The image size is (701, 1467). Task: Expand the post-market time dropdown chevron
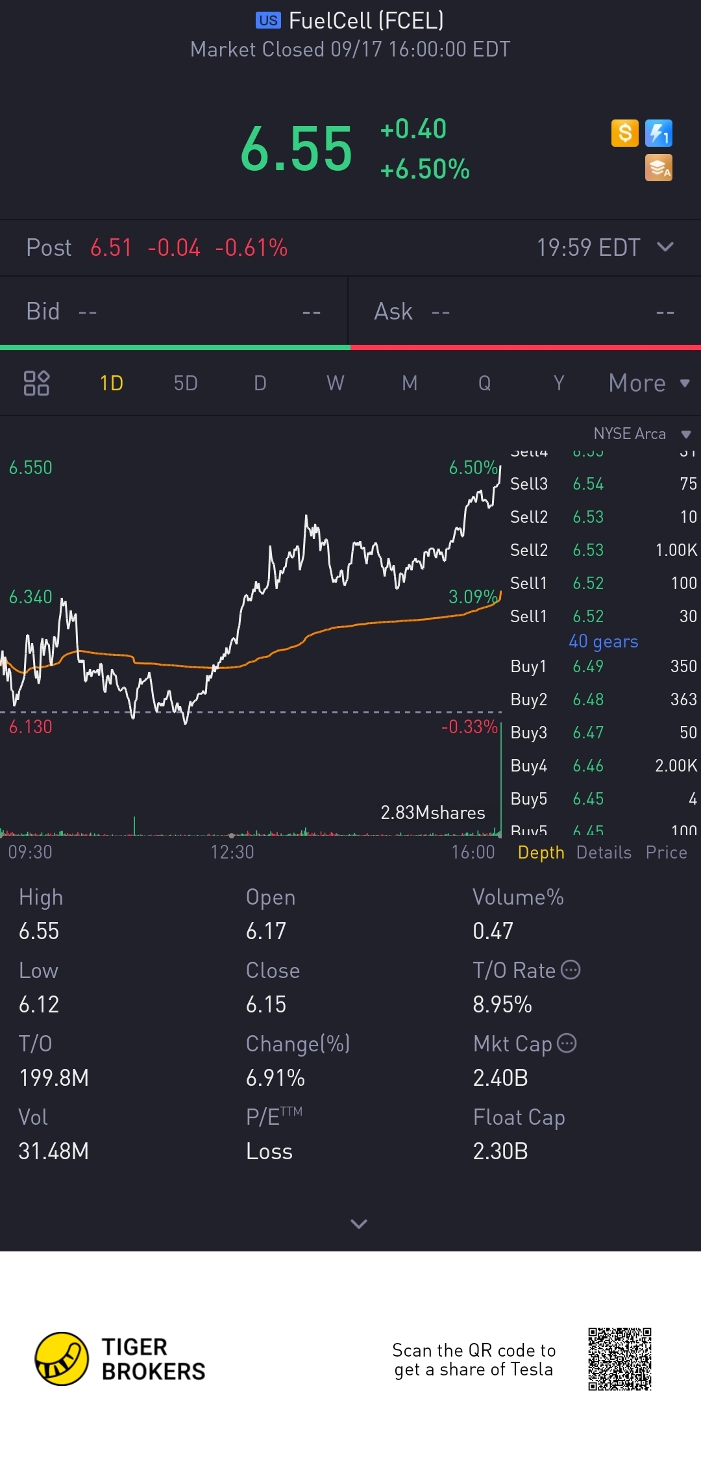[x=665, y=247]
